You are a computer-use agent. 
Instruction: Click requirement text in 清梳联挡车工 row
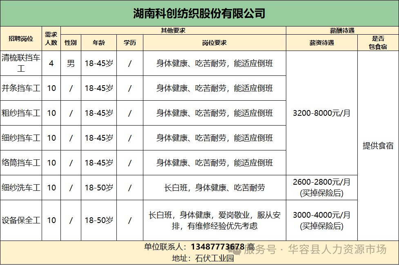[214, 63]
